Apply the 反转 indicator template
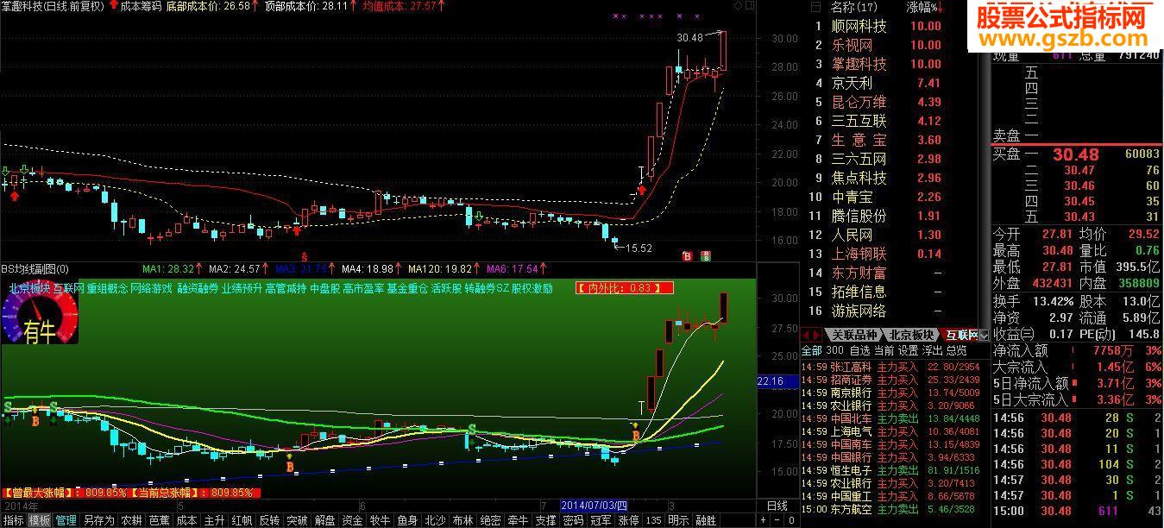The height and width of the screenshot is (528, 1164). click(269, 521)
